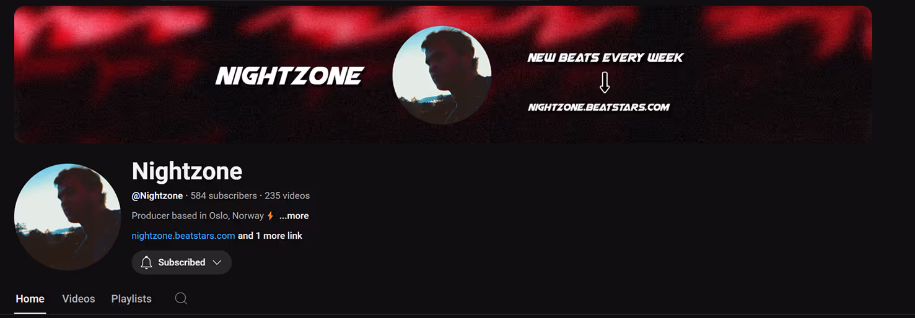Open the channel search magnifier icon
The image size is (915, 318).
click(x=181, y=299)
